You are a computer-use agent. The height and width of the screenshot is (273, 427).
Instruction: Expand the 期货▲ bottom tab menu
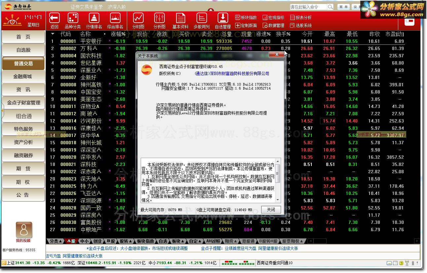tap(231, 241)
